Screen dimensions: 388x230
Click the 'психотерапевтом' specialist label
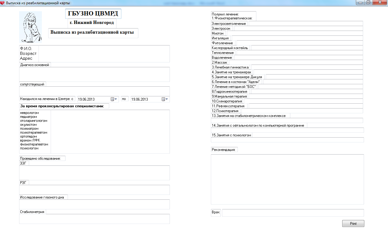(x=34, y=132)
